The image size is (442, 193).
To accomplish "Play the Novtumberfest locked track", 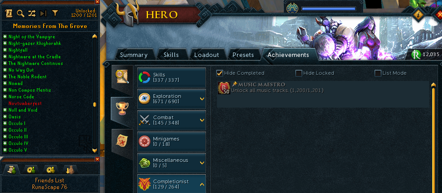I will coord(25,104).
